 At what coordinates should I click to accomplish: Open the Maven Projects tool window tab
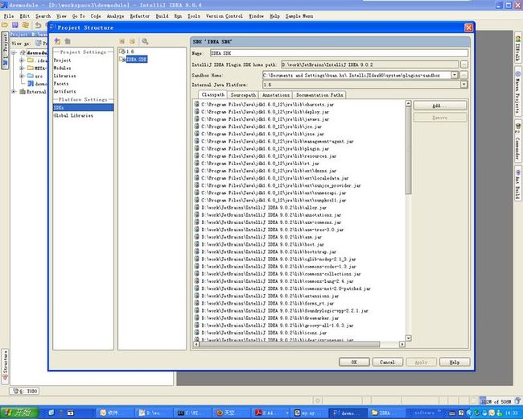coord(518,92)
